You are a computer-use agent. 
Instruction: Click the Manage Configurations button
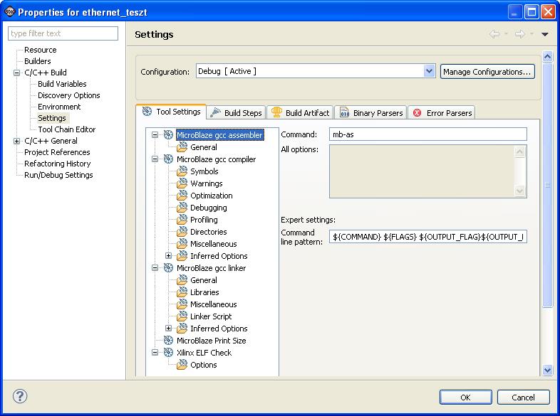pos(487,72)
